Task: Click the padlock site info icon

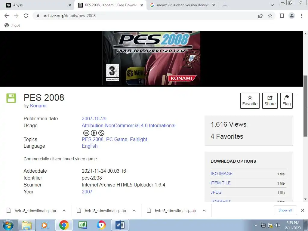Action: (x=38, y=16)
